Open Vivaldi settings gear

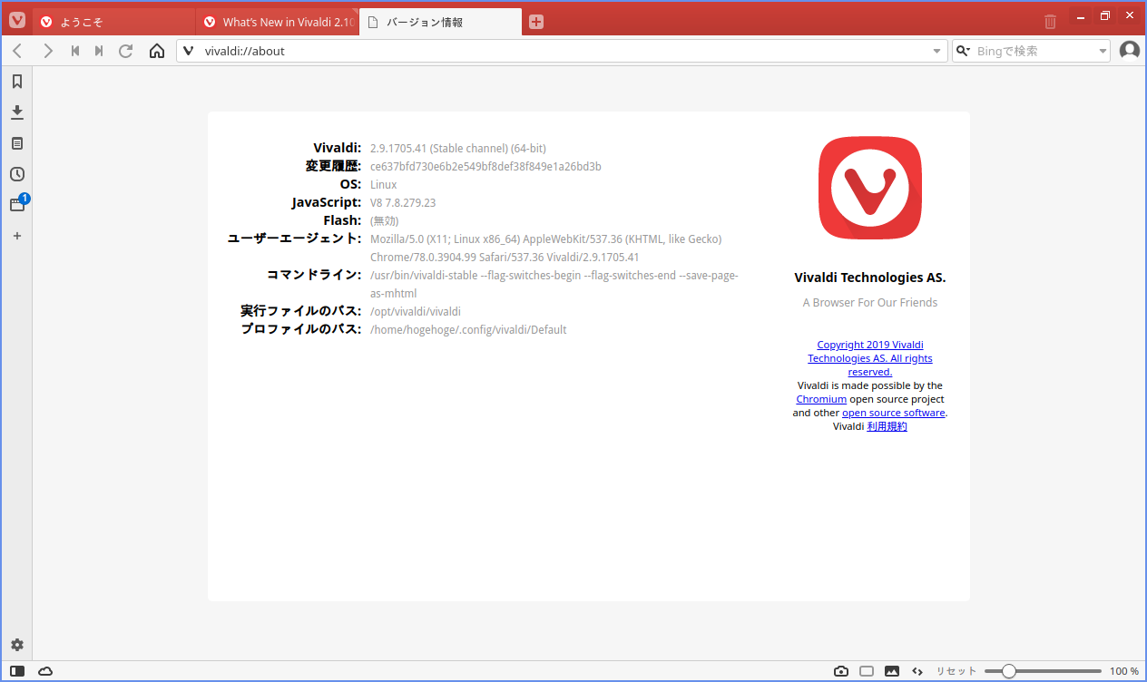click(16, 645)
